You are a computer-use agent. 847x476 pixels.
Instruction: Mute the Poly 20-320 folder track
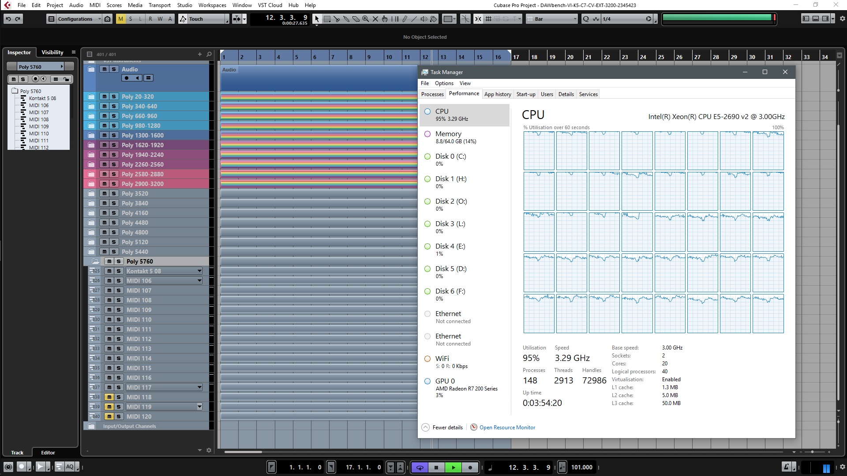104,97
